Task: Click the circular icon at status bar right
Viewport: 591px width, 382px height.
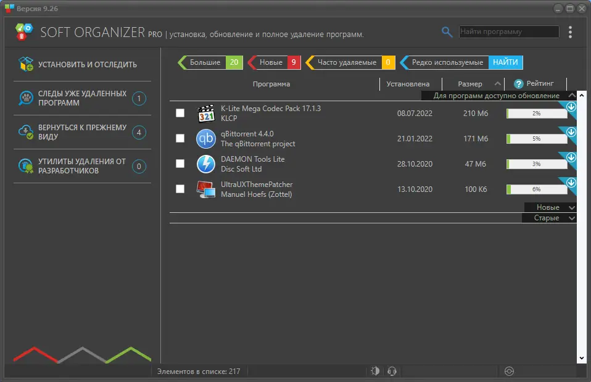Action: (509, 372)
